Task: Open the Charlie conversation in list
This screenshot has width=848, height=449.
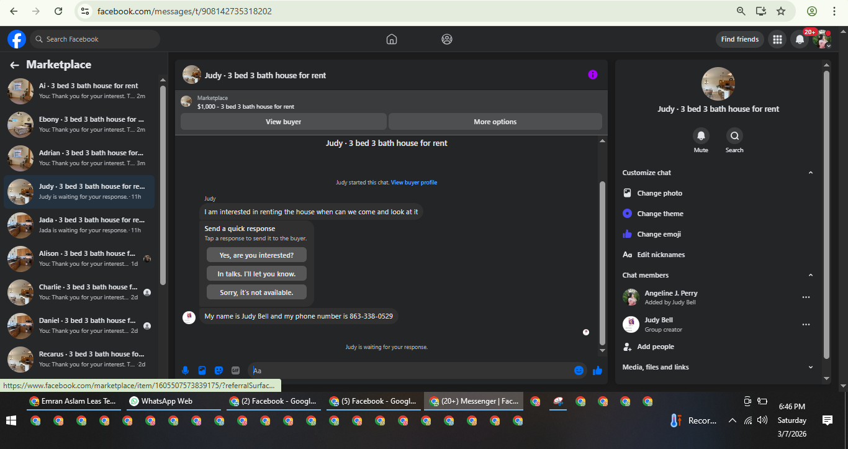Action: 79,292
